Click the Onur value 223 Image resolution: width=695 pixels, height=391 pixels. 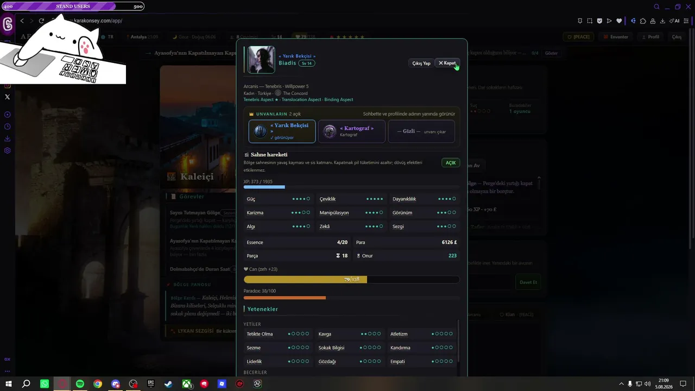coord(452,256)
